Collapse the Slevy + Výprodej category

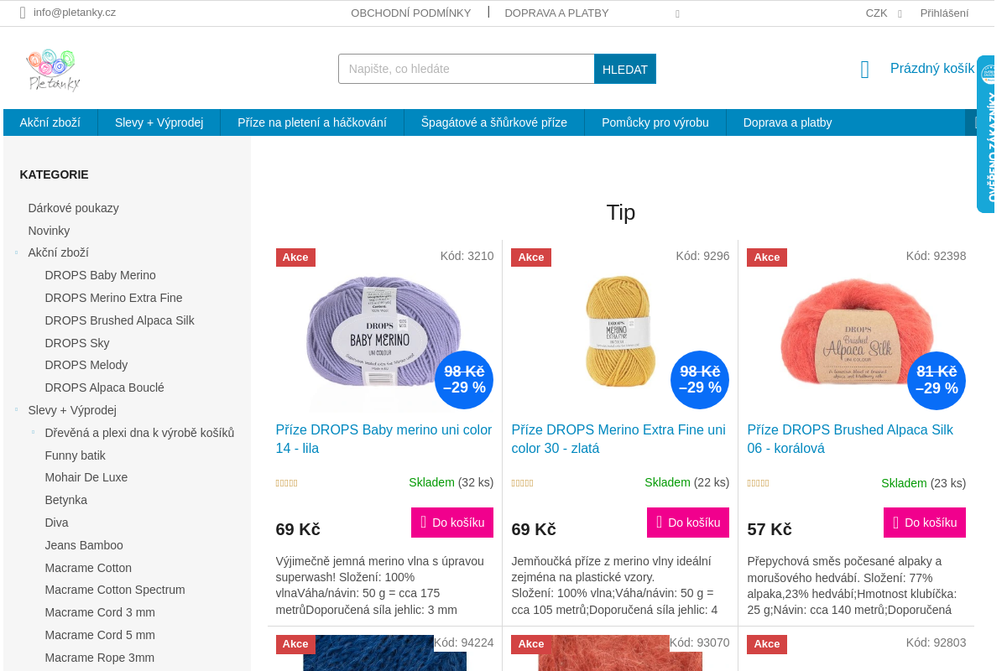(16, 410)
